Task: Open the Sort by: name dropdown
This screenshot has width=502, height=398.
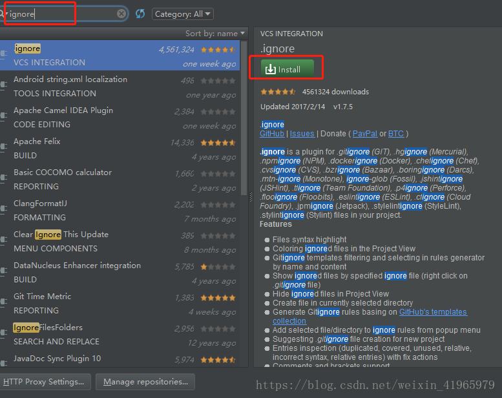Action: [215, 34]
